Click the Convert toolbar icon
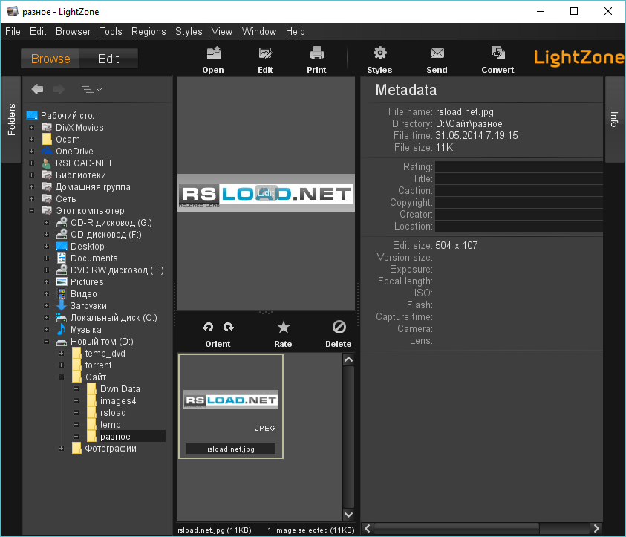The height and width of the screenshot is (537, 626). 498,60
